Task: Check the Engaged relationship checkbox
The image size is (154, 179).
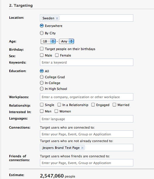Action: pos(93,105)
